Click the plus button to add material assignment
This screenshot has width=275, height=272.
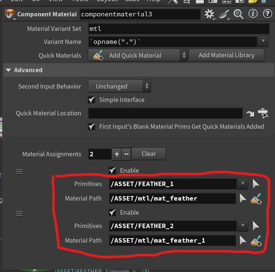[x=117, y=154]
